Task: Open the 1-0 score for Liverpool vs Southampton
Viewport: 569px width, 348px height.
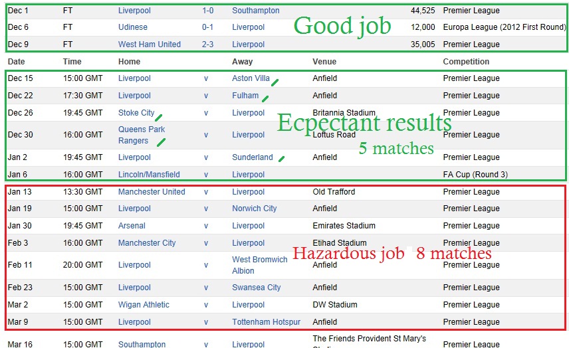Action: [x=207, y=11]
